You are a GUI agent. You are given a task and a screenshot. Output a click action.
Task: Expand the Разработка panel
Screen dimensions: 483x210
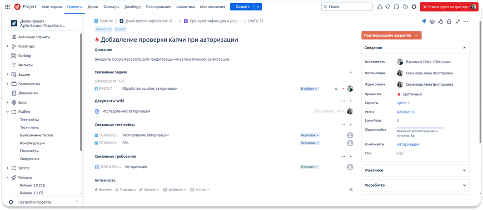coord(464,186)
